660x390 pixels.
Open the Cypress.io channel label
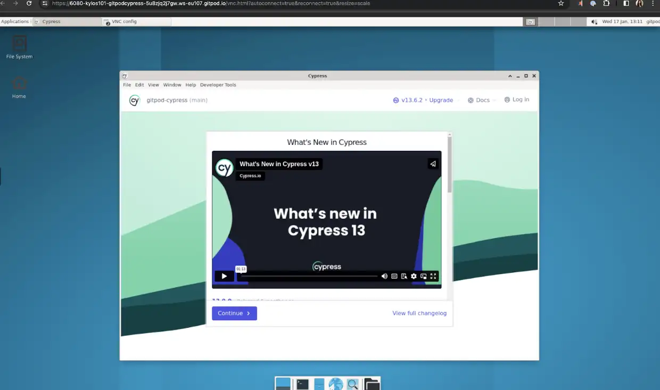[x=250, y=176]
